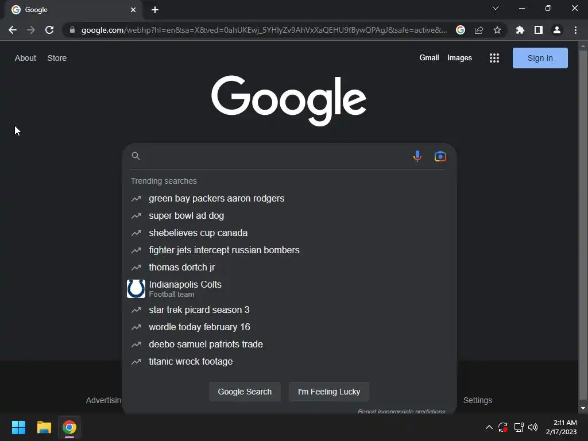
Task: Open the Extensions puzzle icon
Action: pos(520,30)
